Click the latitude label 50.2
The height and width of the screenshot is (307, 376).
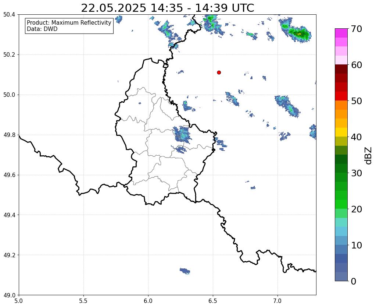(x=9, y=54)
